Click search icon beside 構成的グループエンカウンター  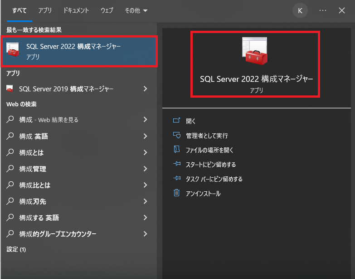(x=10, y=233)
